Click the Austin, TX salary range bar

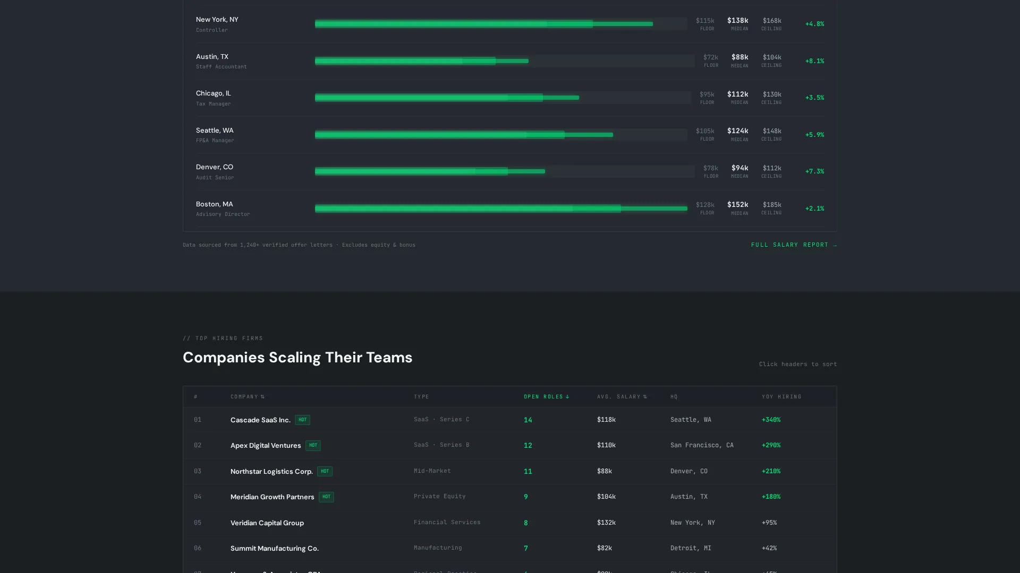click(x=505, y=61)
